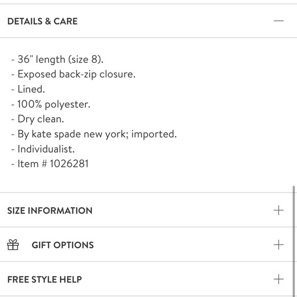Click the 'Dry clean.' care line
Image resolution: width=297 pixels, height=297 pixels.
[41, 119]
